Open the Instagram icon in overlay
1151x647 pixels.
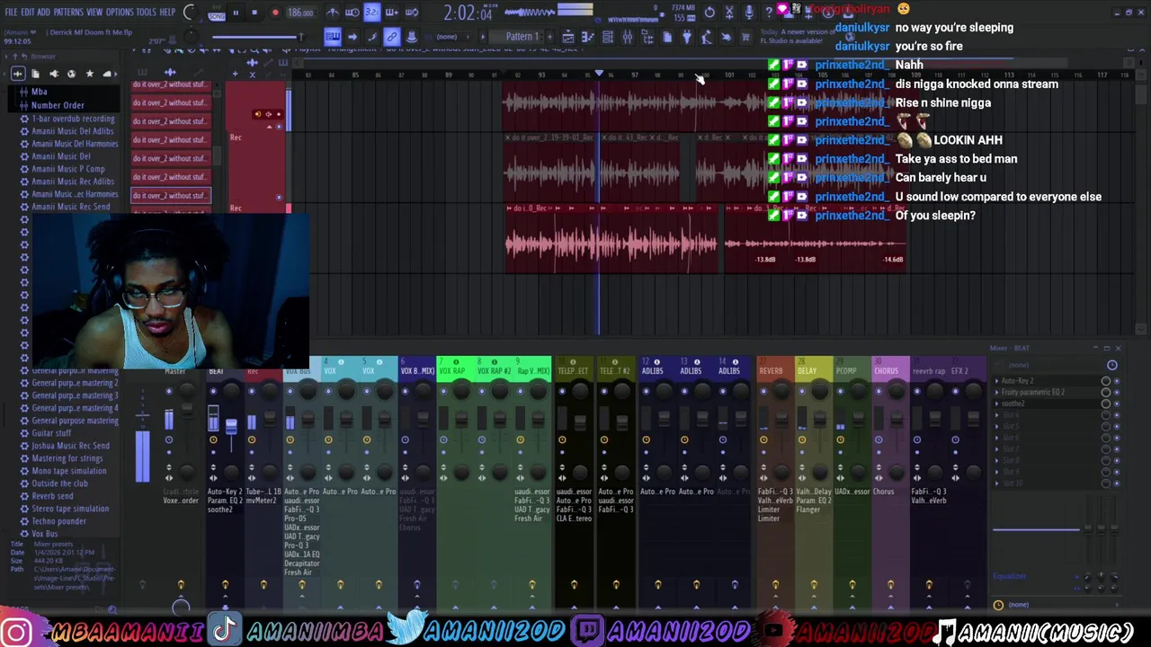(x=16, y=631)
